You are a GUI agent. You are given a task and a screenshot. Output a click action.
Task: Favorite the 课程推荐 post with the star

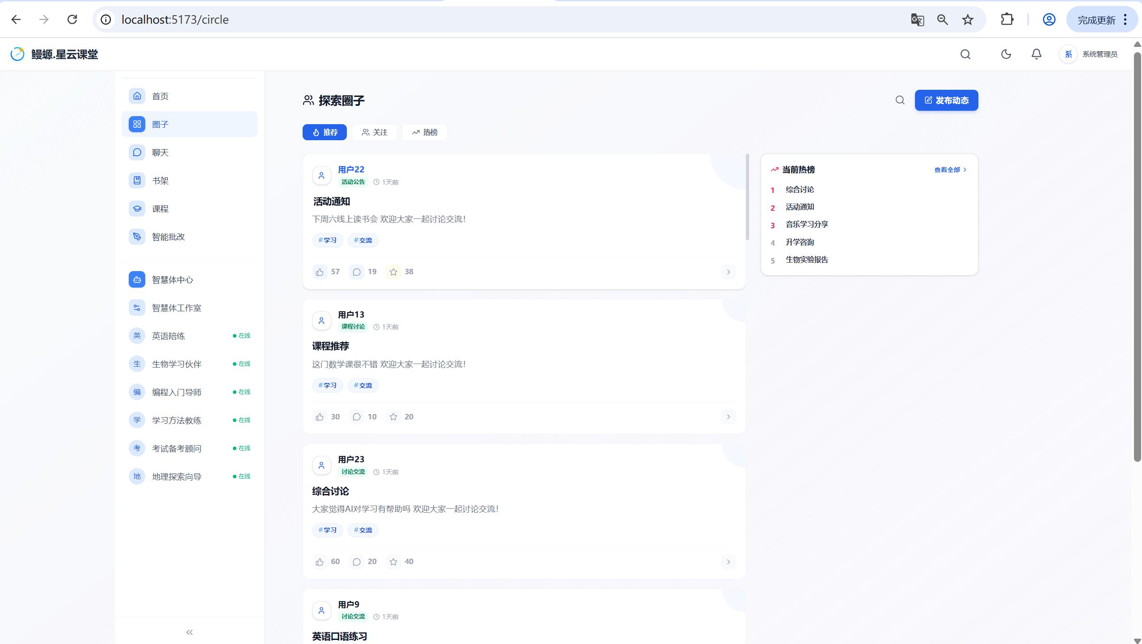(x=393, y=417)
